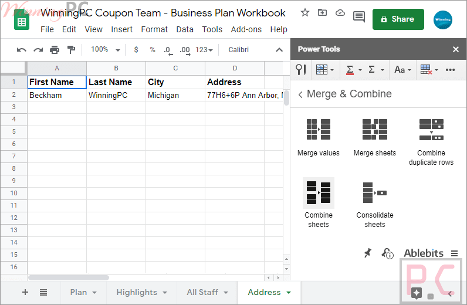Image resolution: width=467 pixels, height=305 pixels.
Task: Open the Format menu
Action: 154,29
